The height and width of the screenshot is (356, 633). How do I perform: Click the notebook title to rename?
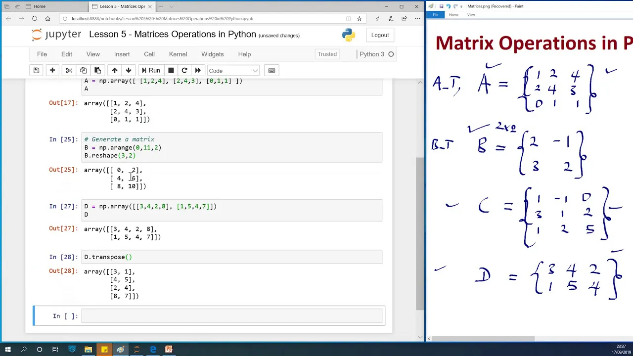[173, 35]
